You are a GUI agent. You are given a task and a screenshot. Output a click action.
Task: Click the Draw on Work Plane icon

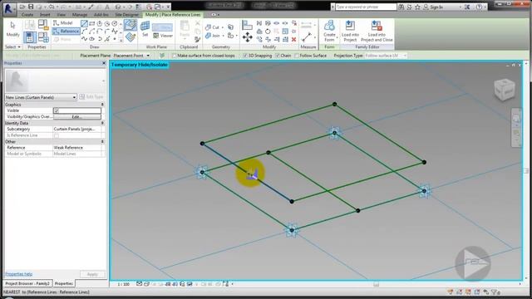pyautogui.click(x=131, y=37)
